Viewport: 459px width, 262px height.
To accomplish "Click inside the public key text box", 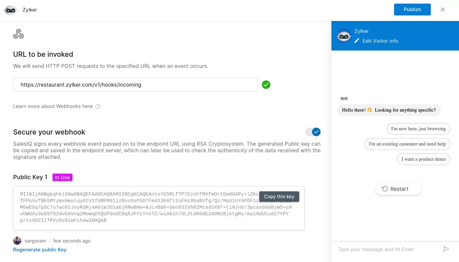I will (159, 208).
